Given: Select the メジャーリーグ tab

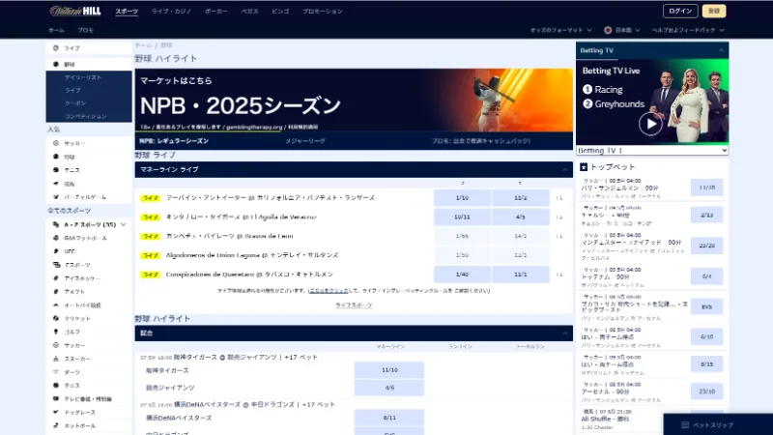Looking at the screenshot, I should [305, 141].
